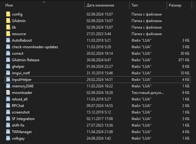
Task: Click the GAdmin folder icon
Action: 8,21
